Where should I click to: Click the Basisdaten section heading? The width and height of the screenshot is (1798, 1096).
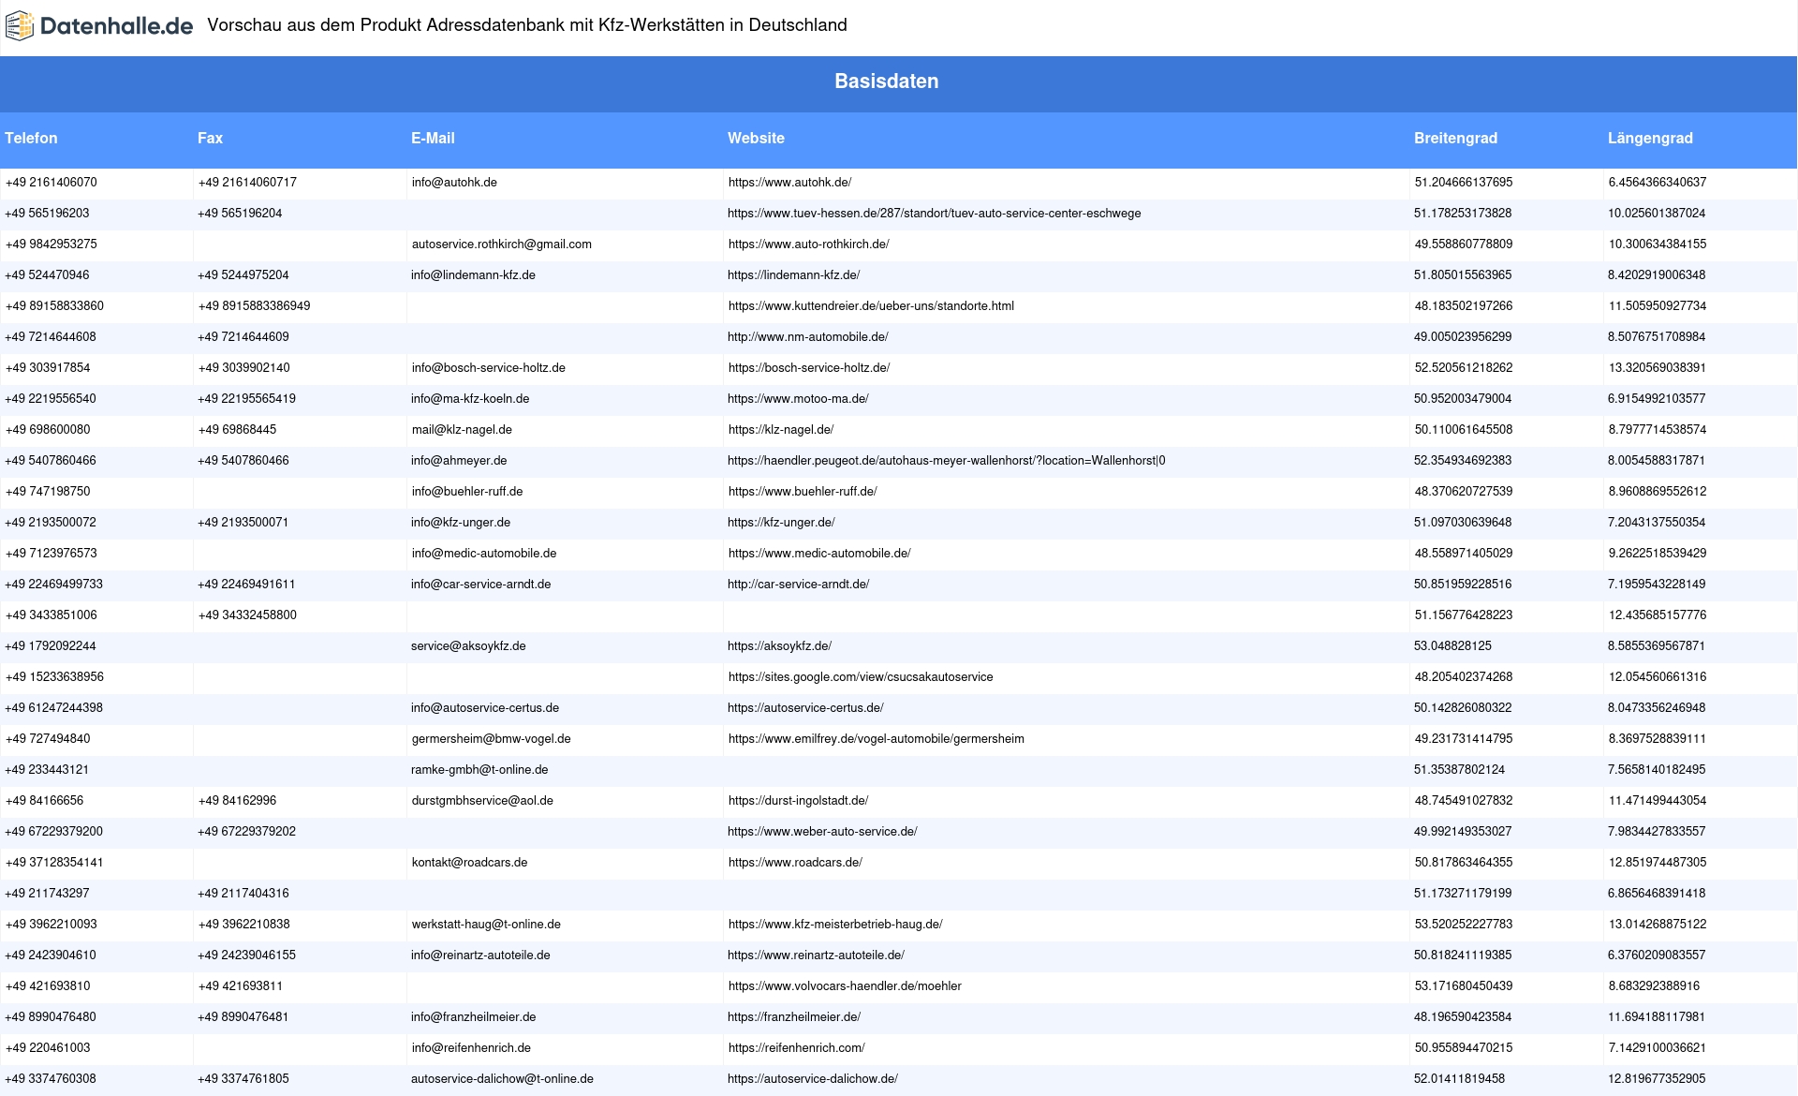(887, 81)
